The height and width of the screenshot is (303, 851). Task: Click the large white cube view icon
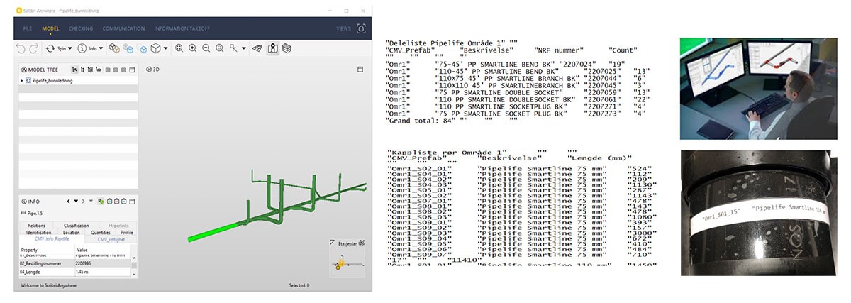(x=156, y=48)
